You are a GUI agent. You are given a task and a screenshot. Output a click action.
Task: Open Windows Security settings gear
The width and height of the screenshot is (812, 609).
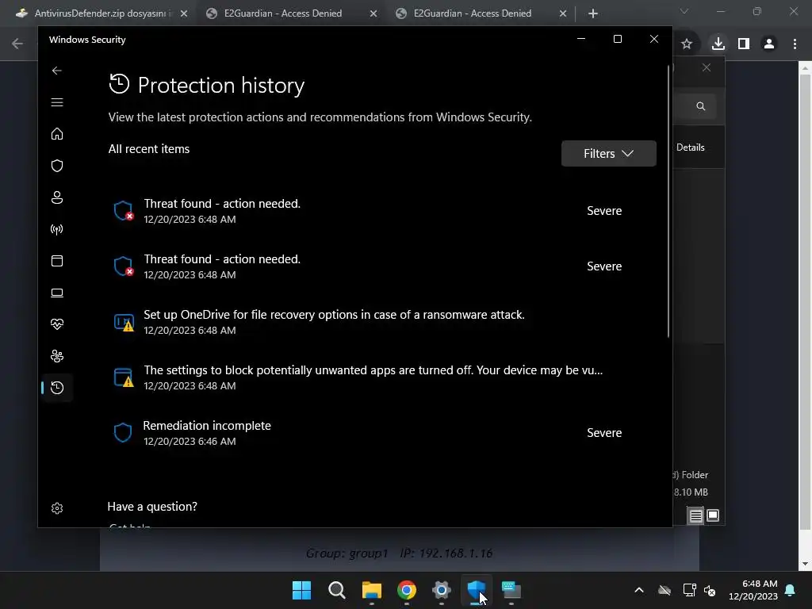[x=57, y=508]
